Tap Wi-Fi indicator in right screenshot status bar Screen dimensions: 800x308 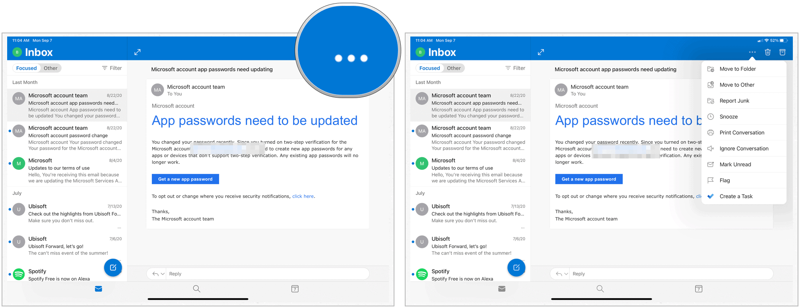tap(767, 40)
